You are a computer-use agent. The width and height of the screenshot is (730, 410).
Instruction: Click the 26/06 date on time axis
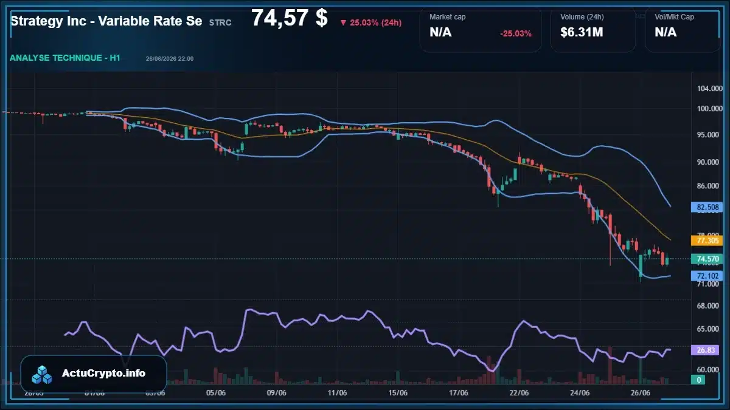pos(640,393)
